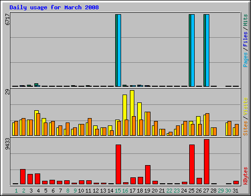Viewport: 251px width, 196px height.
Task: Select the red KBytes bar for day 19
Action: 148,175
